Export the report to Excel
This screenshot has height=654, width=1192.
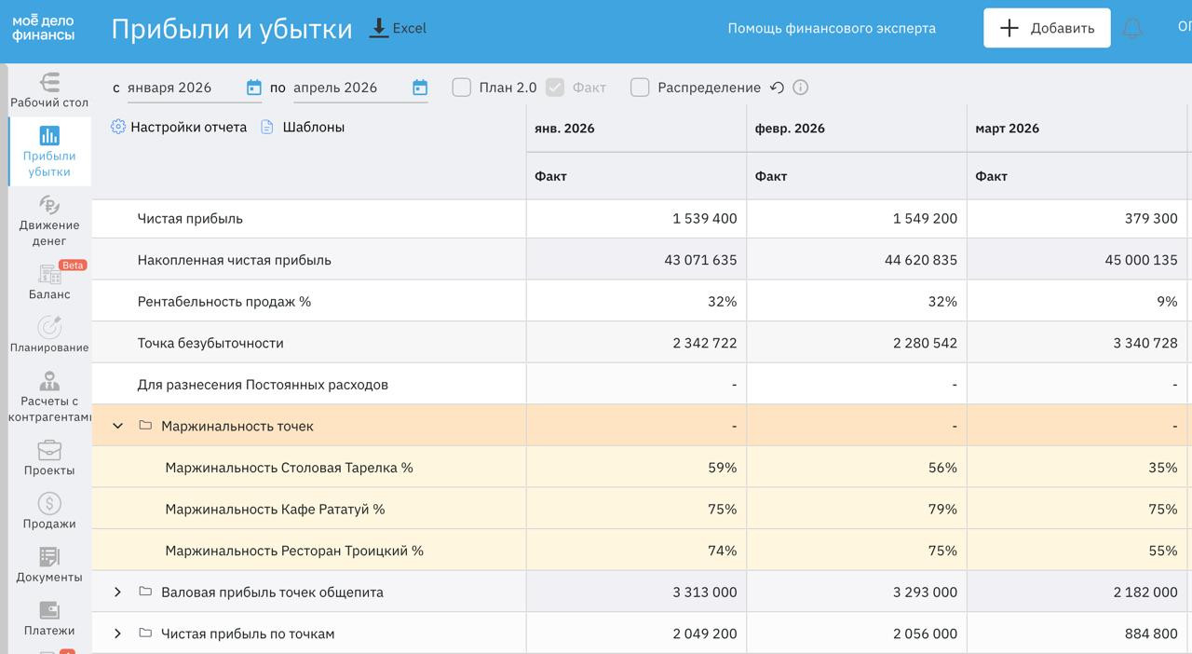pos(398,28)
